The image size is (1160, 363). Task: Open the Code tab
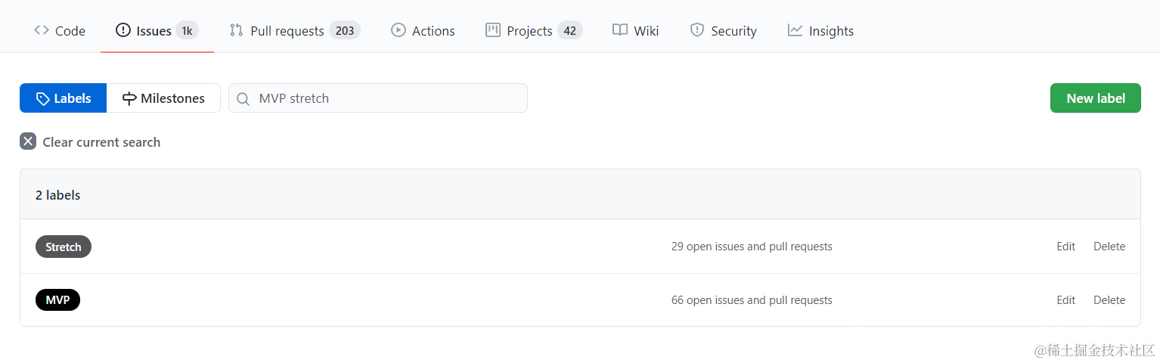tap(60, 31)
